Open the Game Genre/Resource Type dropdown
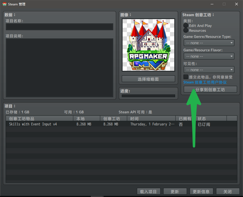Image resolution: width=243 pixels, height=197 pixels. [x=209, y=43]
